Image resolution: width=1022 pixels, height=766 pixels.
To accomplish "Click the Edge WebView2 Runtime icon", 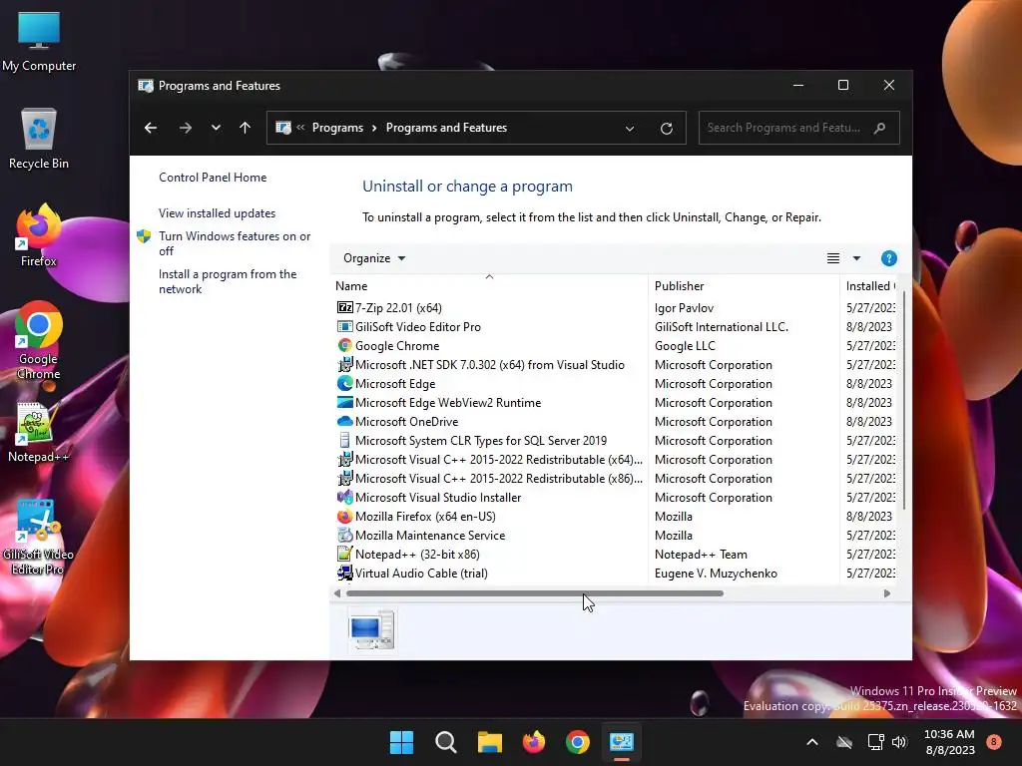I will coord(344,402).
